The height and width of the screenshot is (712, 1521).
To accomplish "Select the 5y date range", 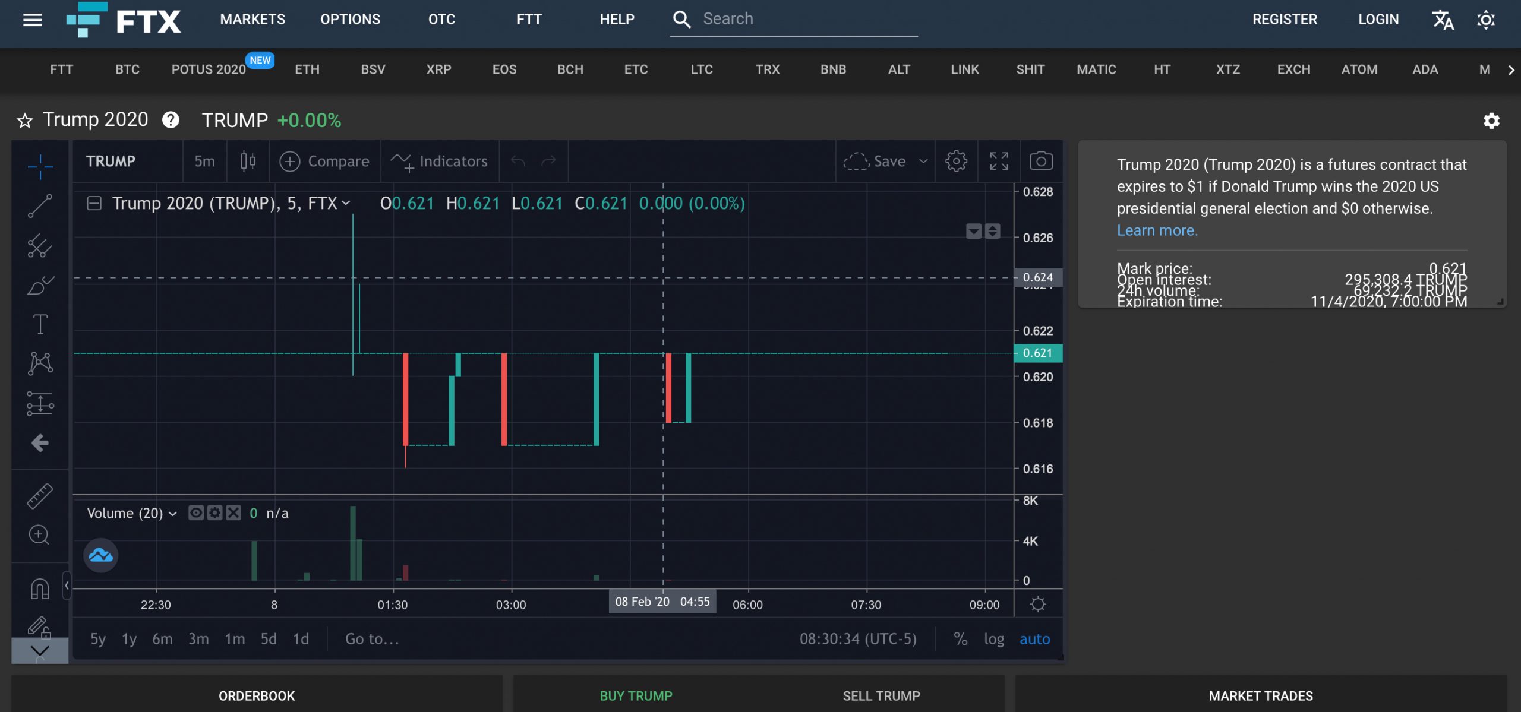I will [98, 639].
